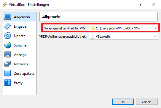This screenshot has height=108, width=161.
Task: Confirm settings with the OK button
Action: click(123, 102)
